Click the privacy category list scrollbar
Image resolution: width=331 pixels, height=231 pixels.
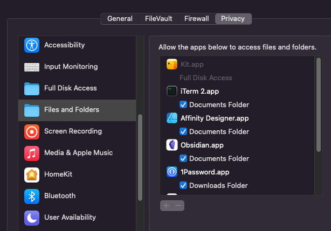pos(140,157)
